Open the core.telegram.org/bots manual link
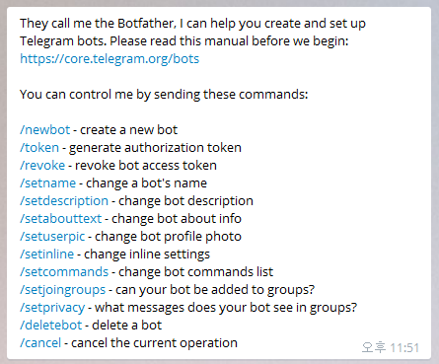Viewport: 439px width, 364px height. (x=110, y=59)
